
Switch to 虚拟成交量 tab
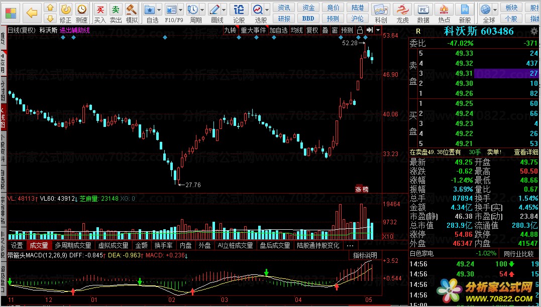point(113,245)
